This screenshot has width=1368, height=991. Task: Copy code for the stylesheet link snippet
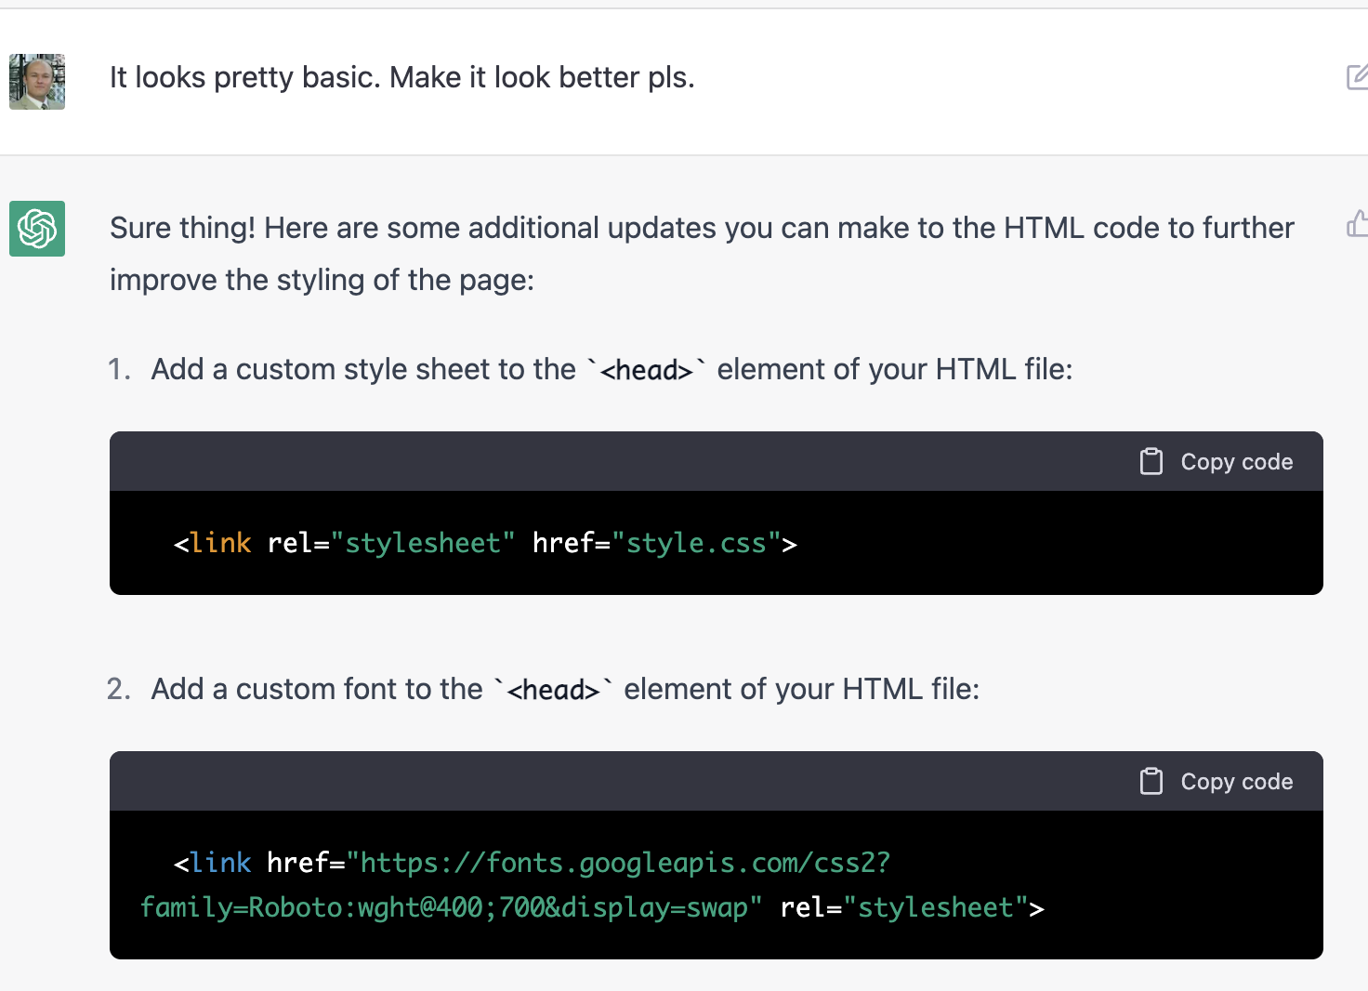click(1217, 461)
